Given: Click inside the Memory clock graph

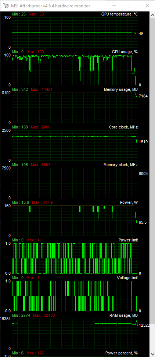Looking at the screenshot, I should click(x=75, y=183).
